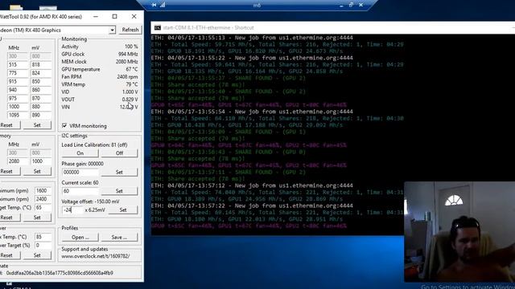Screen dimensions: 515x289
Task: Click Set under the GPU clock table
Action: [37, 125]
